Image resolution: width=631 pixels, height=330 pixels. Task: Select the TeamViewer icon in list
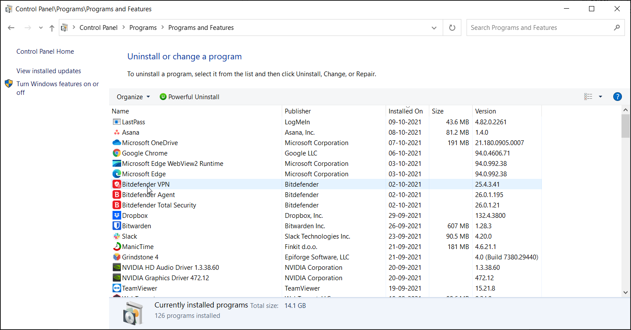(x=116, y=288)
